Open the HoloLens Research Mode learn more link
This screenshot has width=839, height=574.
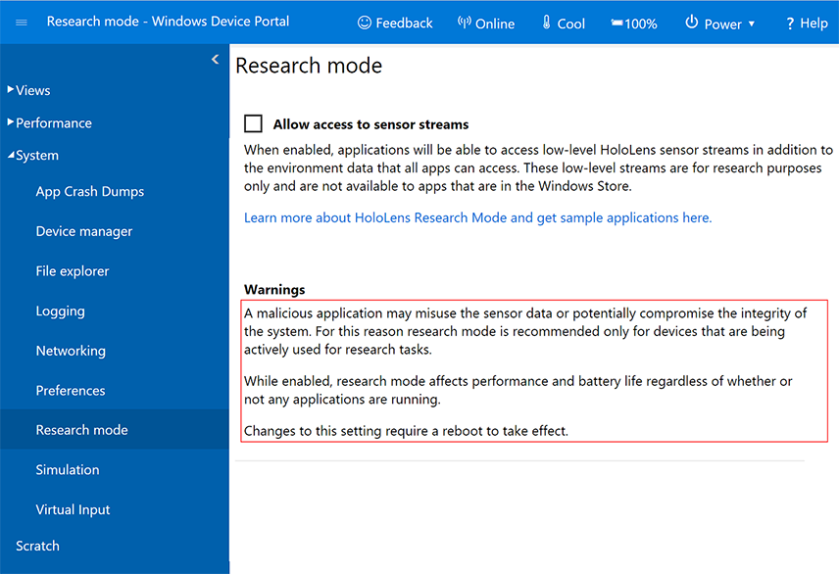pyautogui.click(x=478, y=217)
